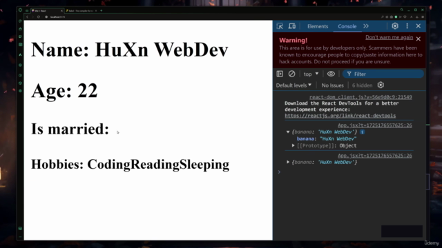Open console settings gear beside 6 hidden
Screen dimensions: 442x248
pos(381,85)
